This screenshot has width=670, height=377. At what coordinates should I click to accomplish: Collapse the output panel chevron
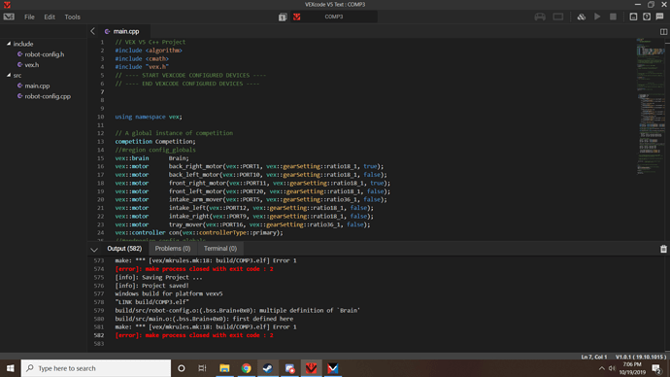(94, 249)
